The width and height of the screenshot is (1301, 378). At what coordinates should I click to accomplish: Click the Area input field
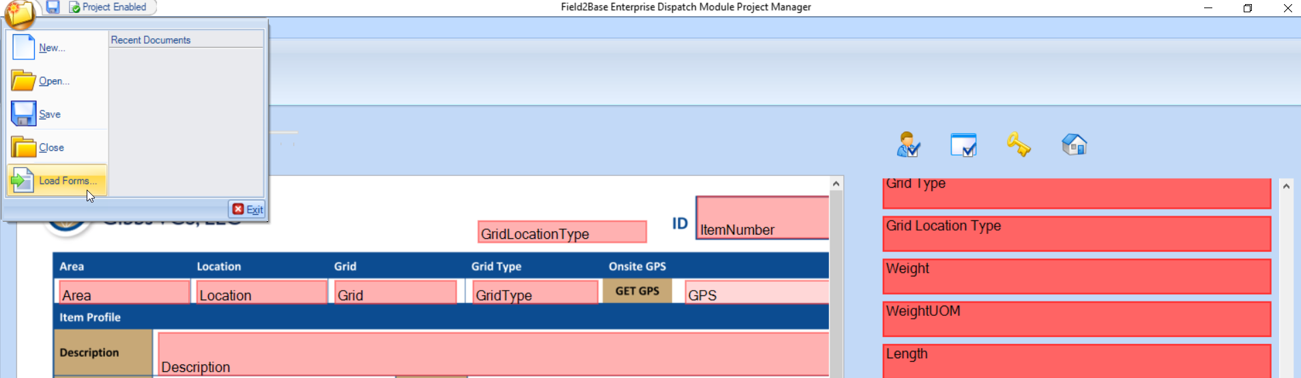(124, 292)
